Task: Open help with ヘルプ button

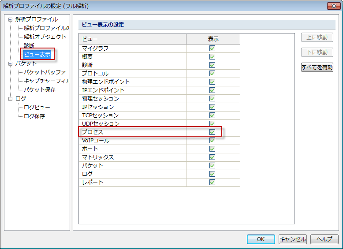Action: (324, 239)
